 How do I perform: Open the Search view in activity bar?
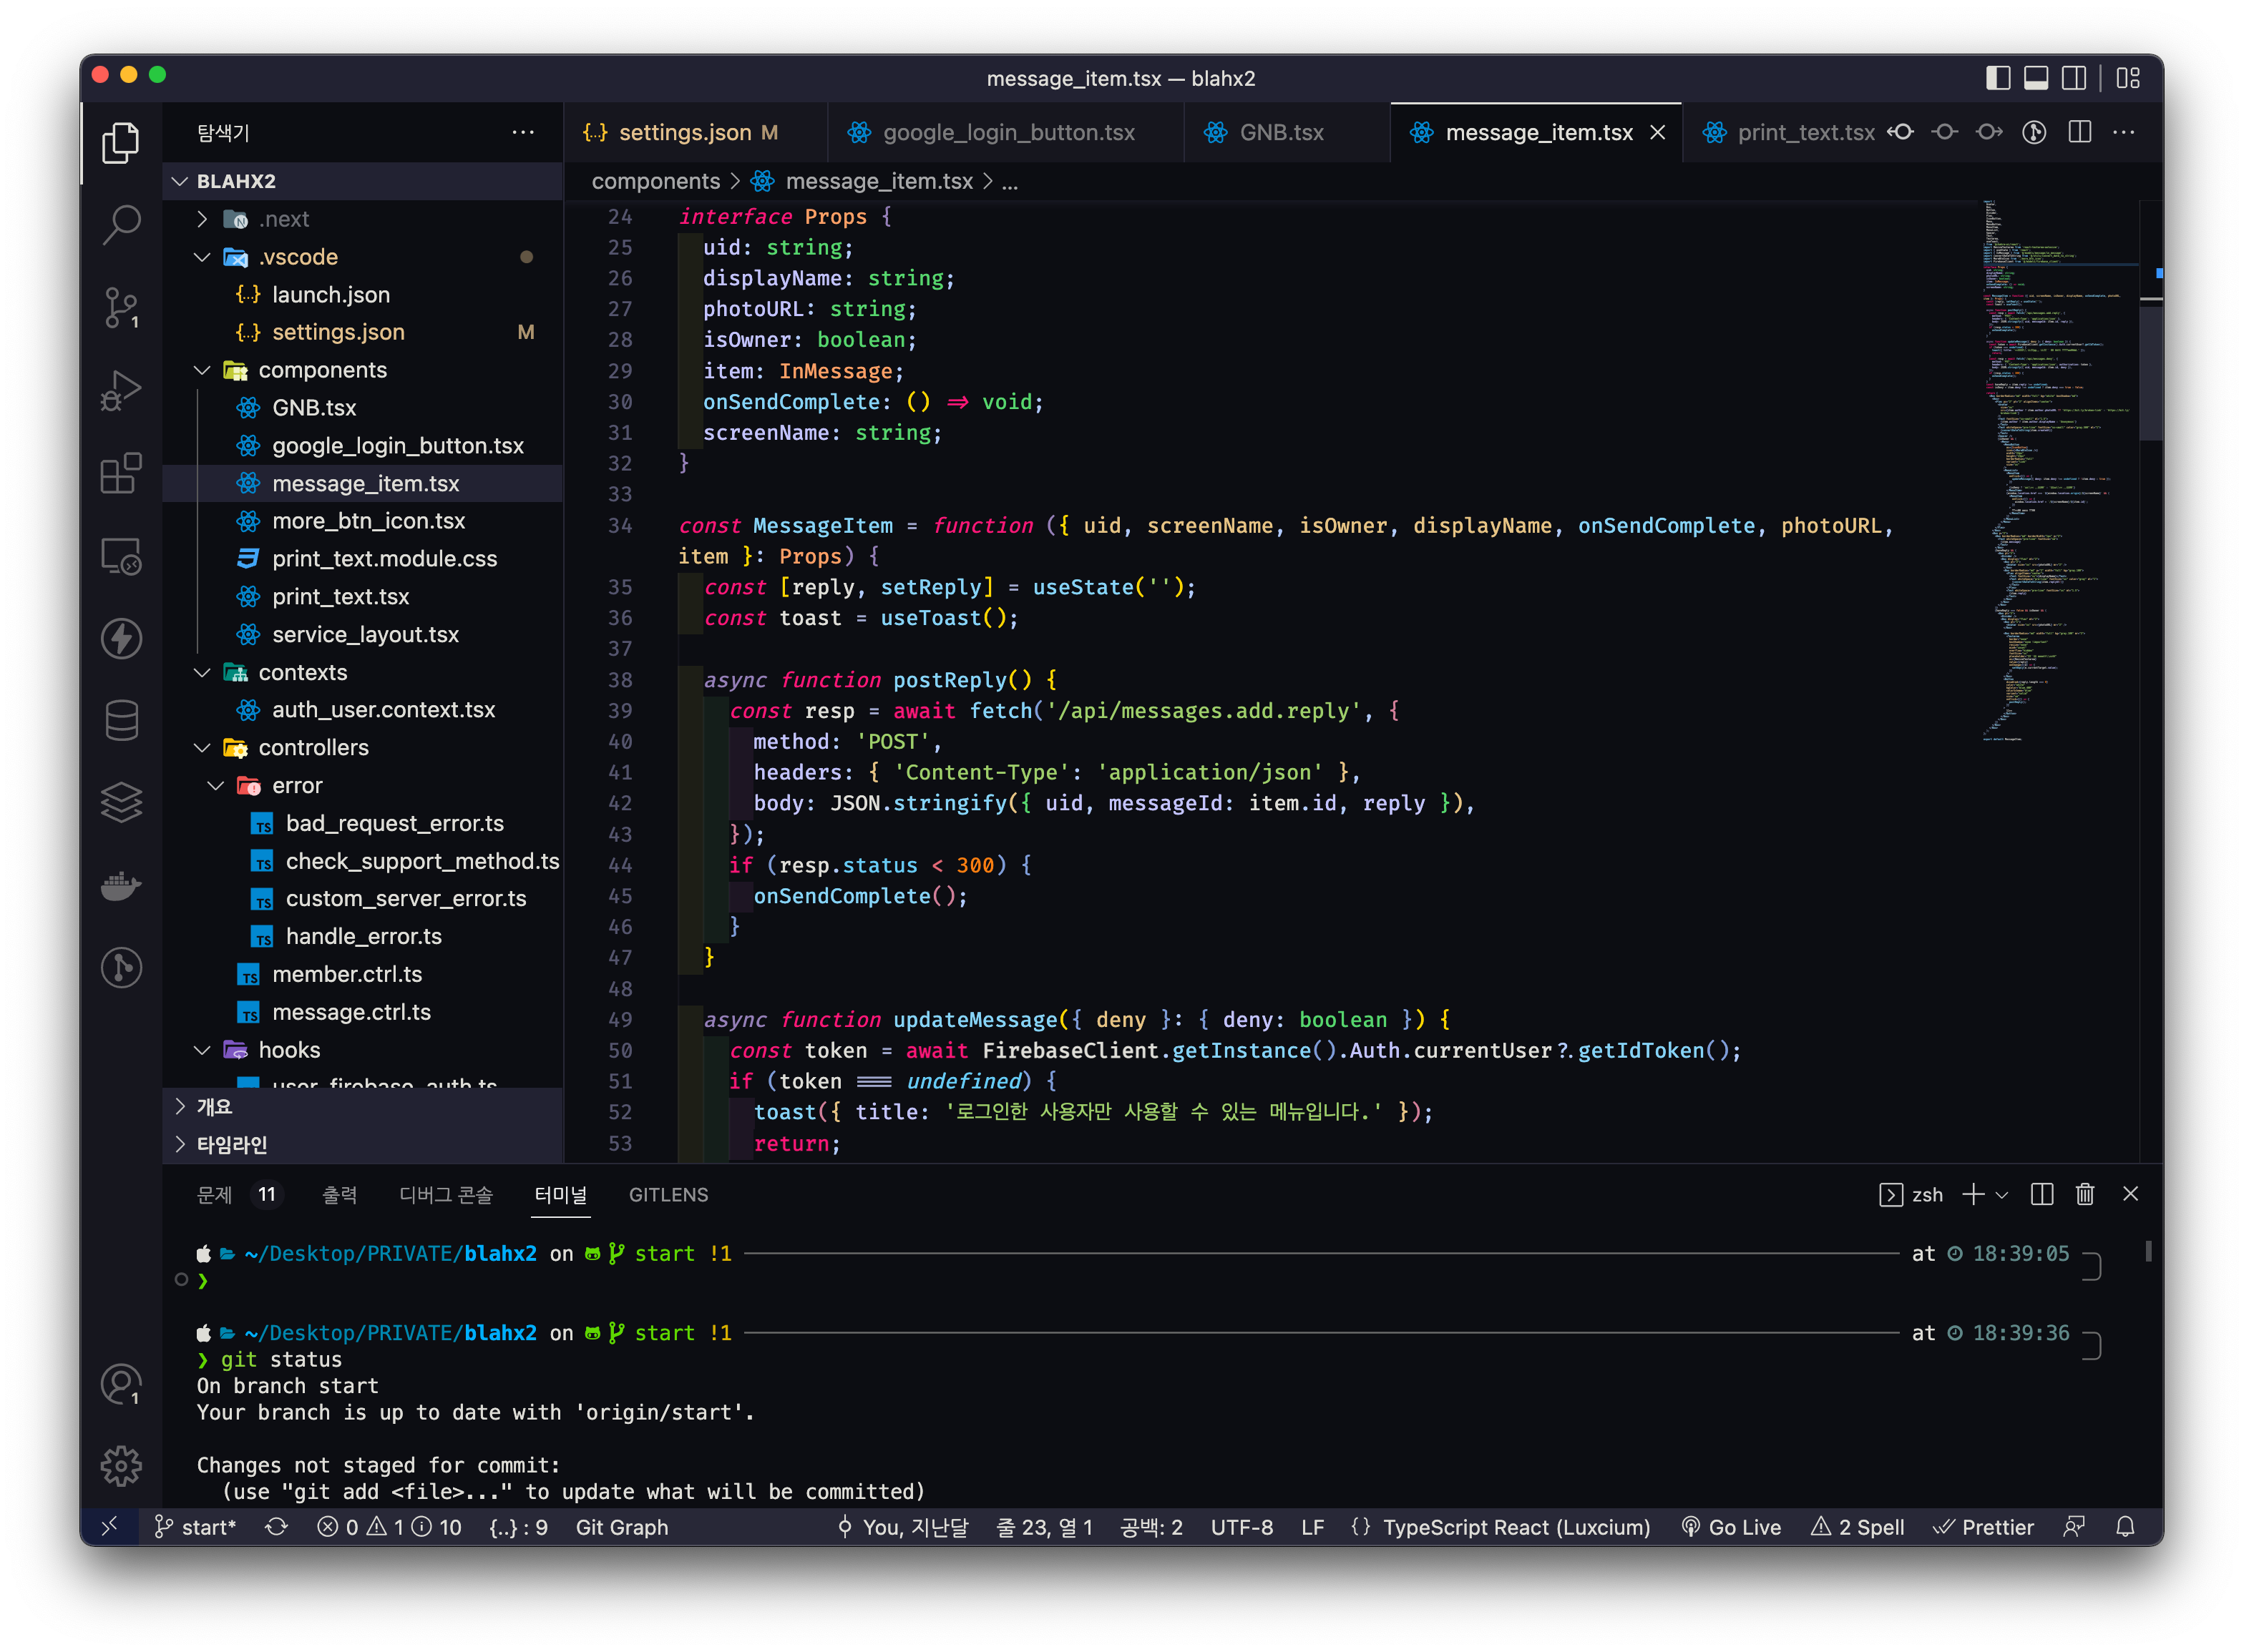click(121, 225)
